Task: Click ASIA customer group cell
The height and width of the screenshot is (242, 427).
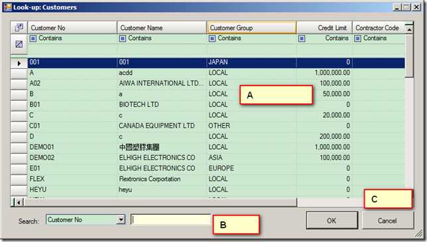Action: (252, 158)
